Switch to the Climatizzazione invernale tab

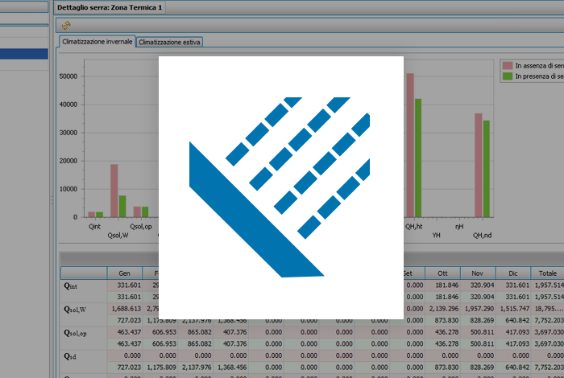tap(97, 42)
